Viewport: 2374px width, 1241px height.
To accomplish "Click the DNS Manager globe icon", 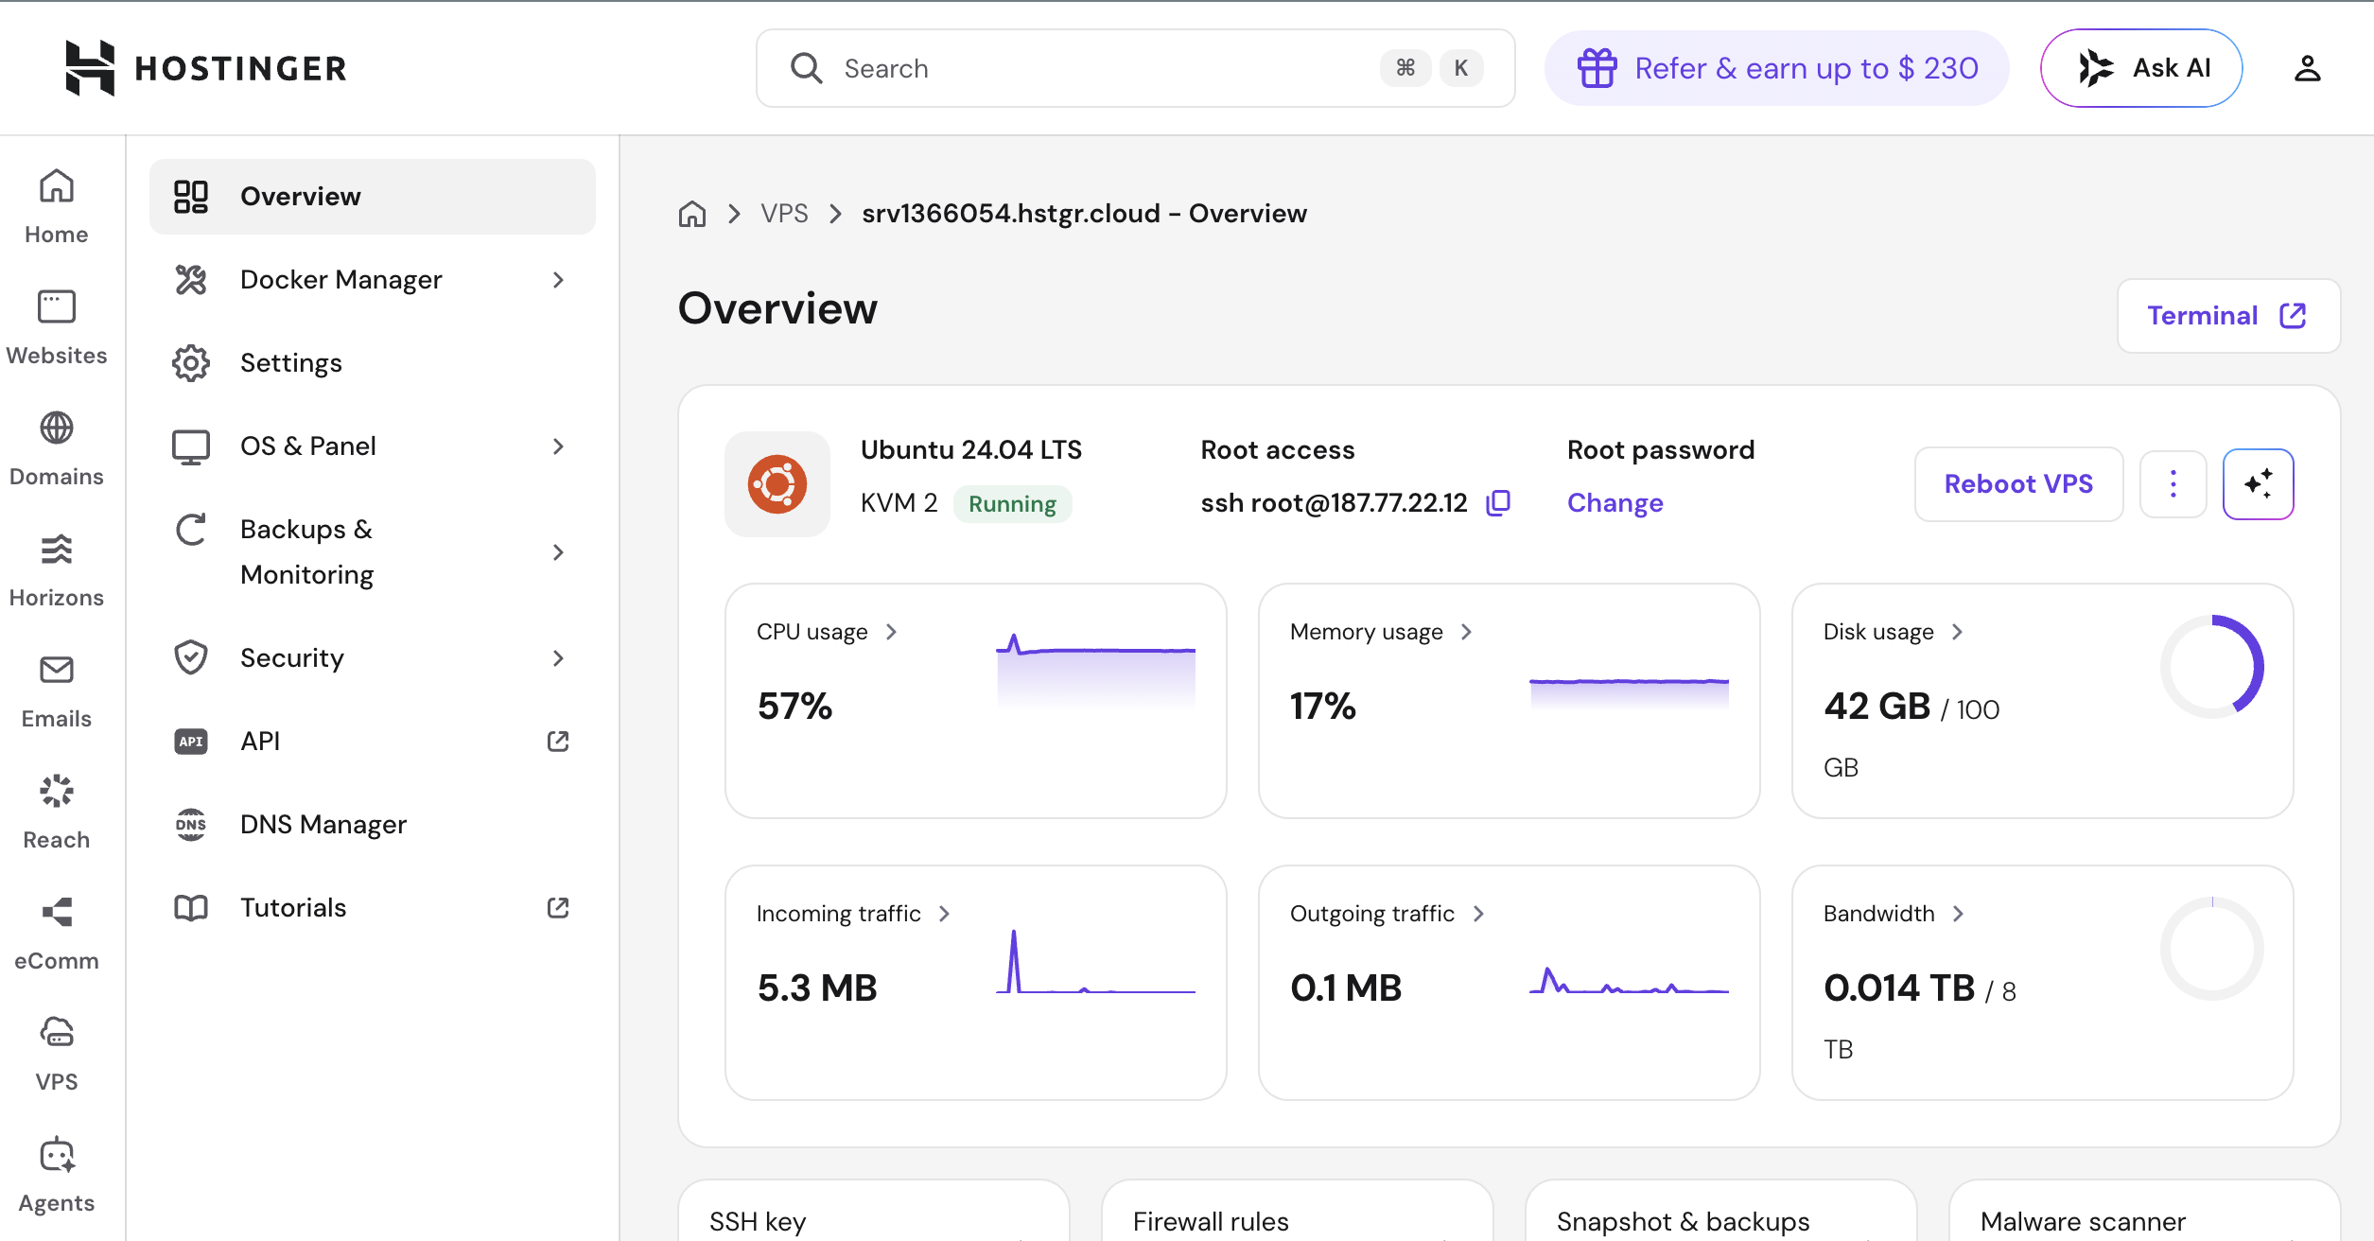I will tap(191, 824).
